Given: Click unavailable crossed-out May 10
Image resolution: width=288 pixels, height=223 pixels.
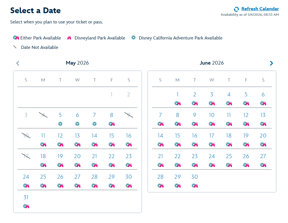Looking at the screenshot, I should [x=26, y=136].
